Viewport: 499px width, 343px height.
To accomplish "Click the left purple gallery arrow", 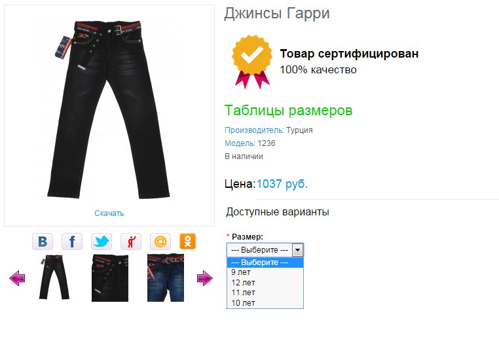I will click(17, 278).
